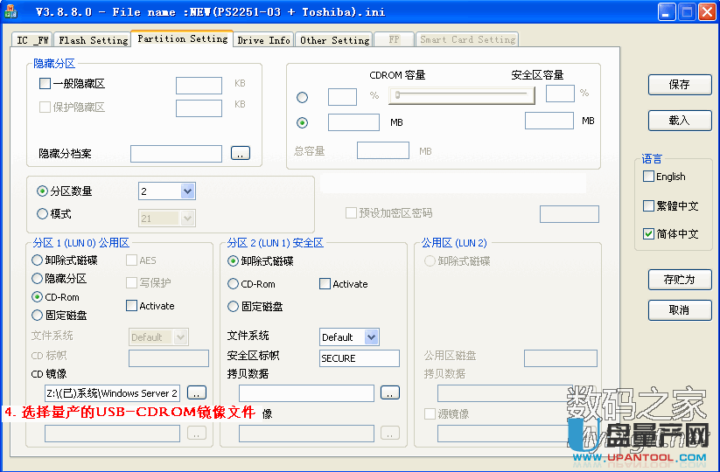Click the CDROM 容量 slider
This screenshot has height=472, width=720.
461,95
